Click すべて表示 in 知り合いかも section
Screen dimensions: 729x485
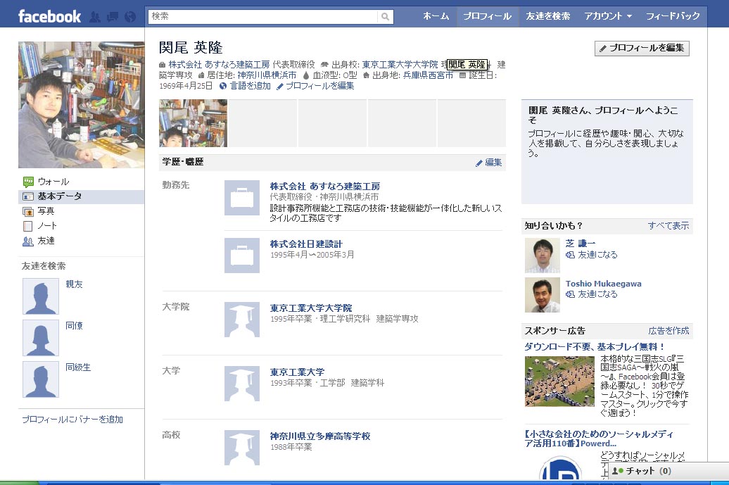tap(668, 226)
